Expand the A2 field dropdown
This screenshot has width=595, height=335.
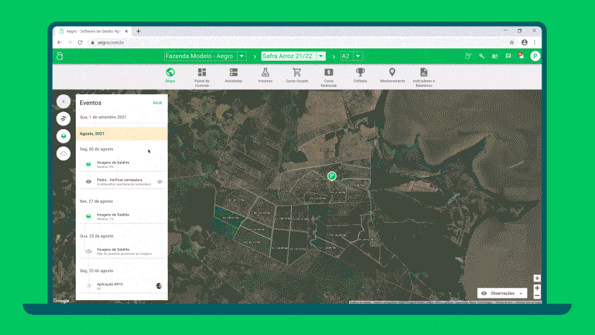tap(358, 56)
